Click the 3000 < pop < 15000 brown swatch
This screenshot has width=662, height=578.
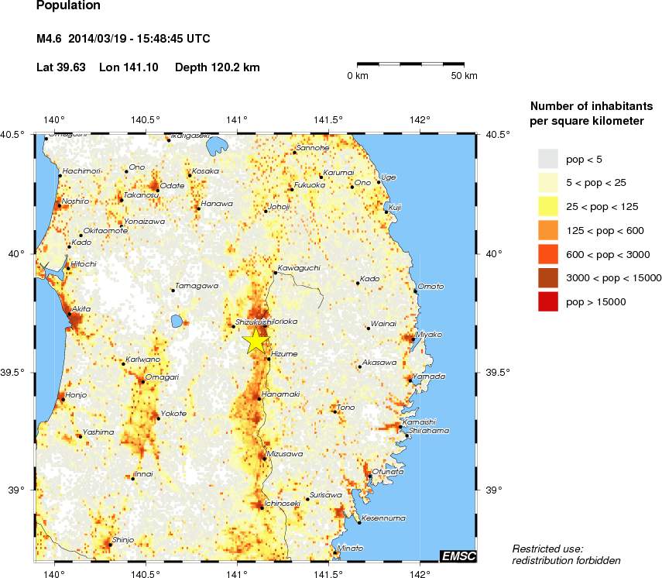point(547,277)
